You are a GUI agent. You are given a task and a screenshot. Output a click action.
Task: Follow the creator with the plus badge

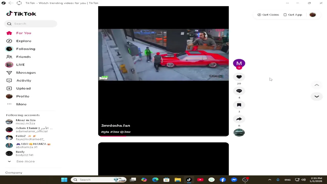pyautogui.click(x=239, y=68)
